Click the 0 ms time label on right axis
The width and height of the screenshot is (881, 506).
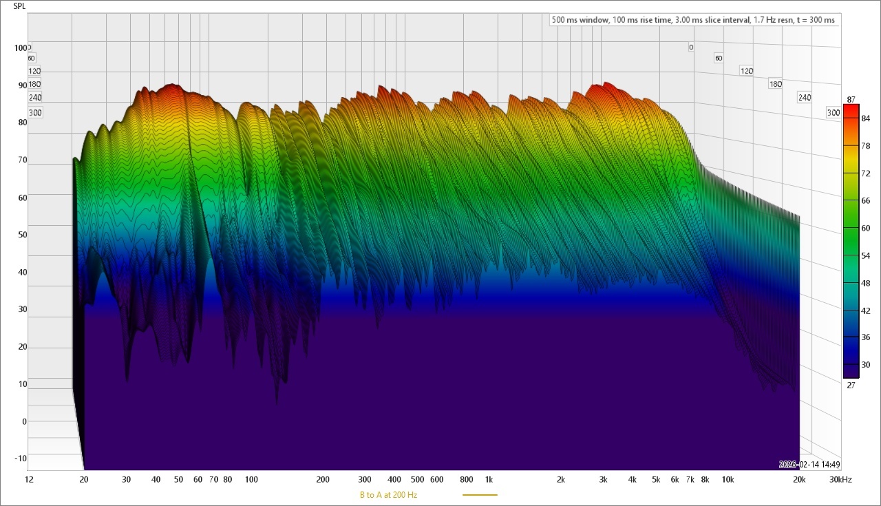tap(690, 48)
